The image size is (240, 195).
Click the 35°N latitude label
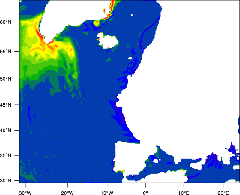point(6,155)
